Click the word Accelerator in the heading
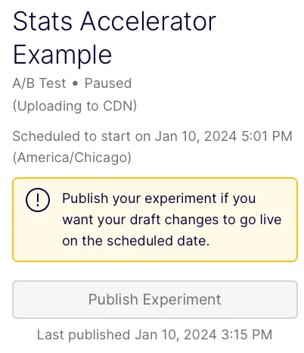 click(148, 21)
